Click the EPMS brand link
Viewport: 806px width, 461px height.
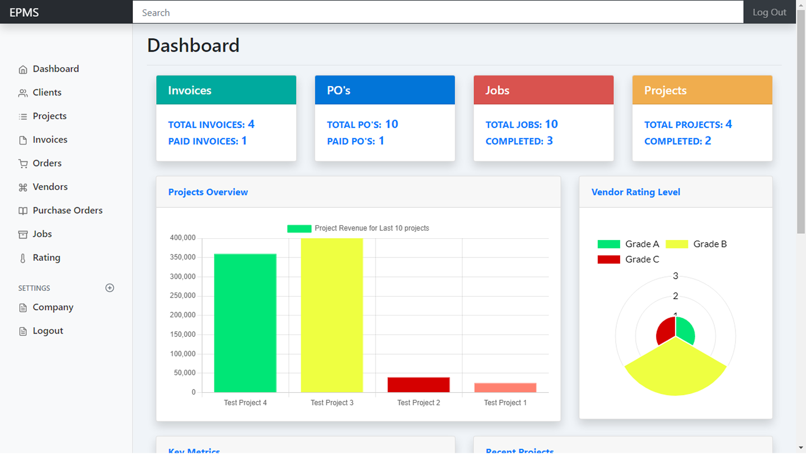click(x=24, y=12)
